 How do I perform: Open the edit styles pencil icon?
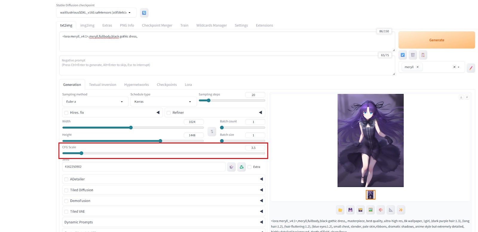point(471,68)
